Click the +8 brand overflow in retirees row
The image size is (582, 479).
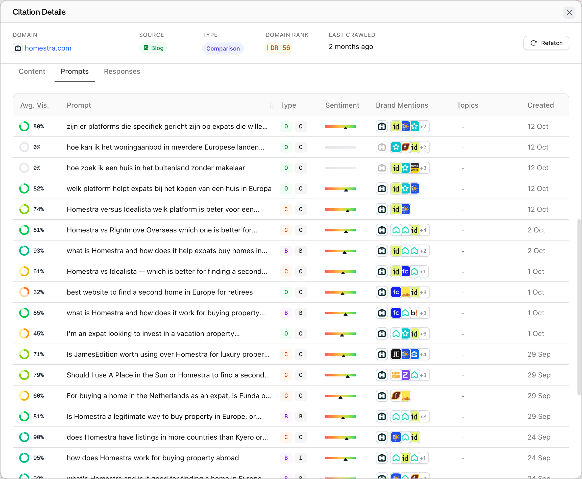point(423,292)
